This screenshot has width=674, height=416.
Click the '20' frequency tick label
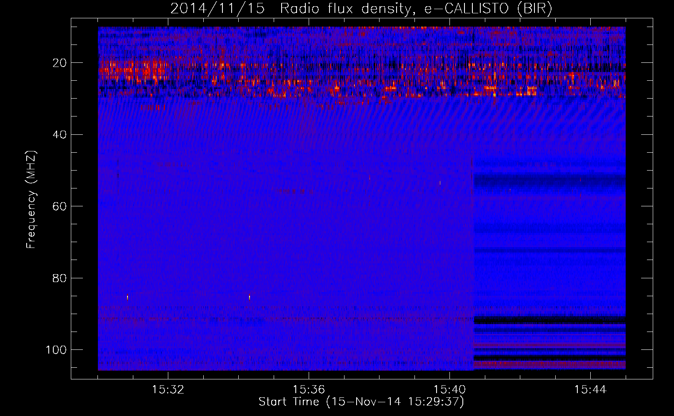(60, 63)
